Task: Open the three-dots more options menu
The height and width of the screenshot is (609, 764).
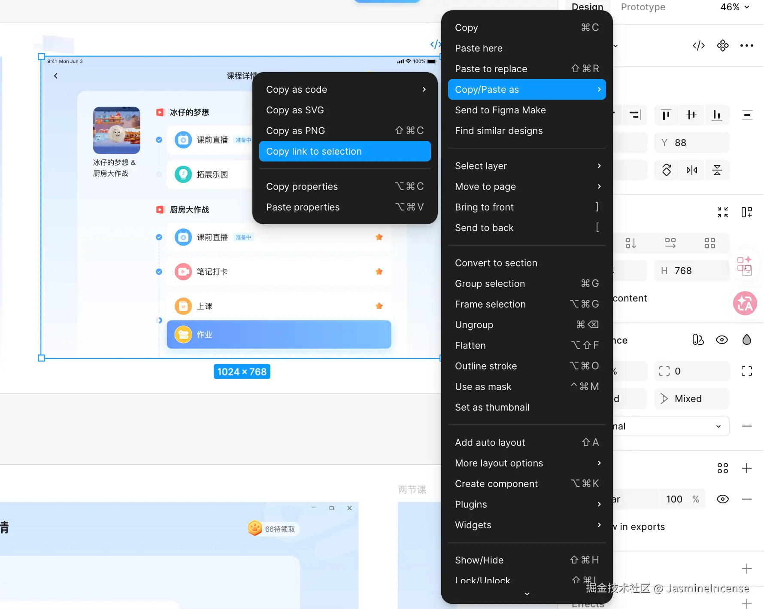Action: click(747, 46)
